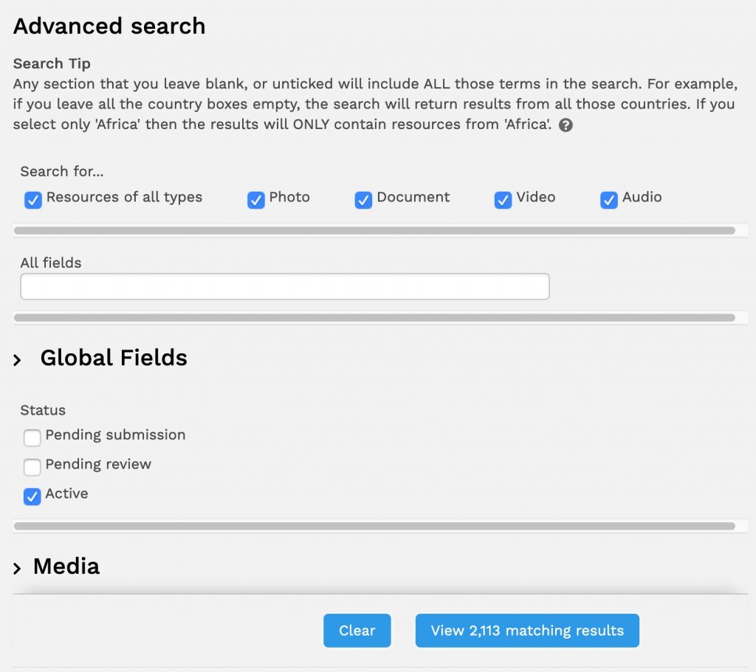Click the grey bar below the resource type checkboxes
The image size is (756, 672).
pyautogui.click(x=374, y=231)
